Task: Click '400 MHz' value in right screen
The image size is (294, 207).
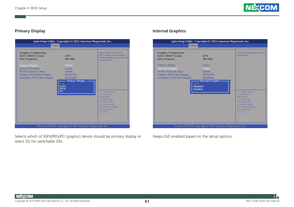Action: (x=208, y=59)
